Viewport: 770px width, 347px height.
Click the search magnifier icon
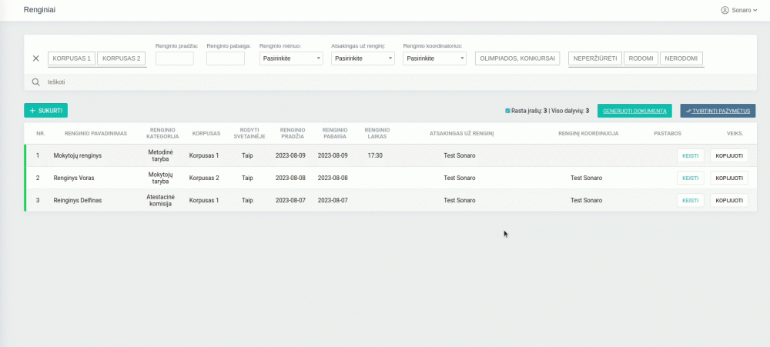[35, 82]
